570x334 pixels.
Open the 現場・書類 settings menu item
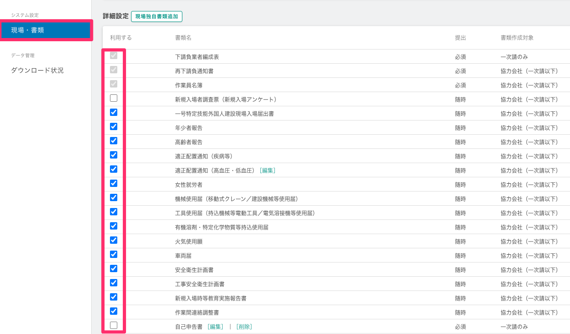(46, 30)
